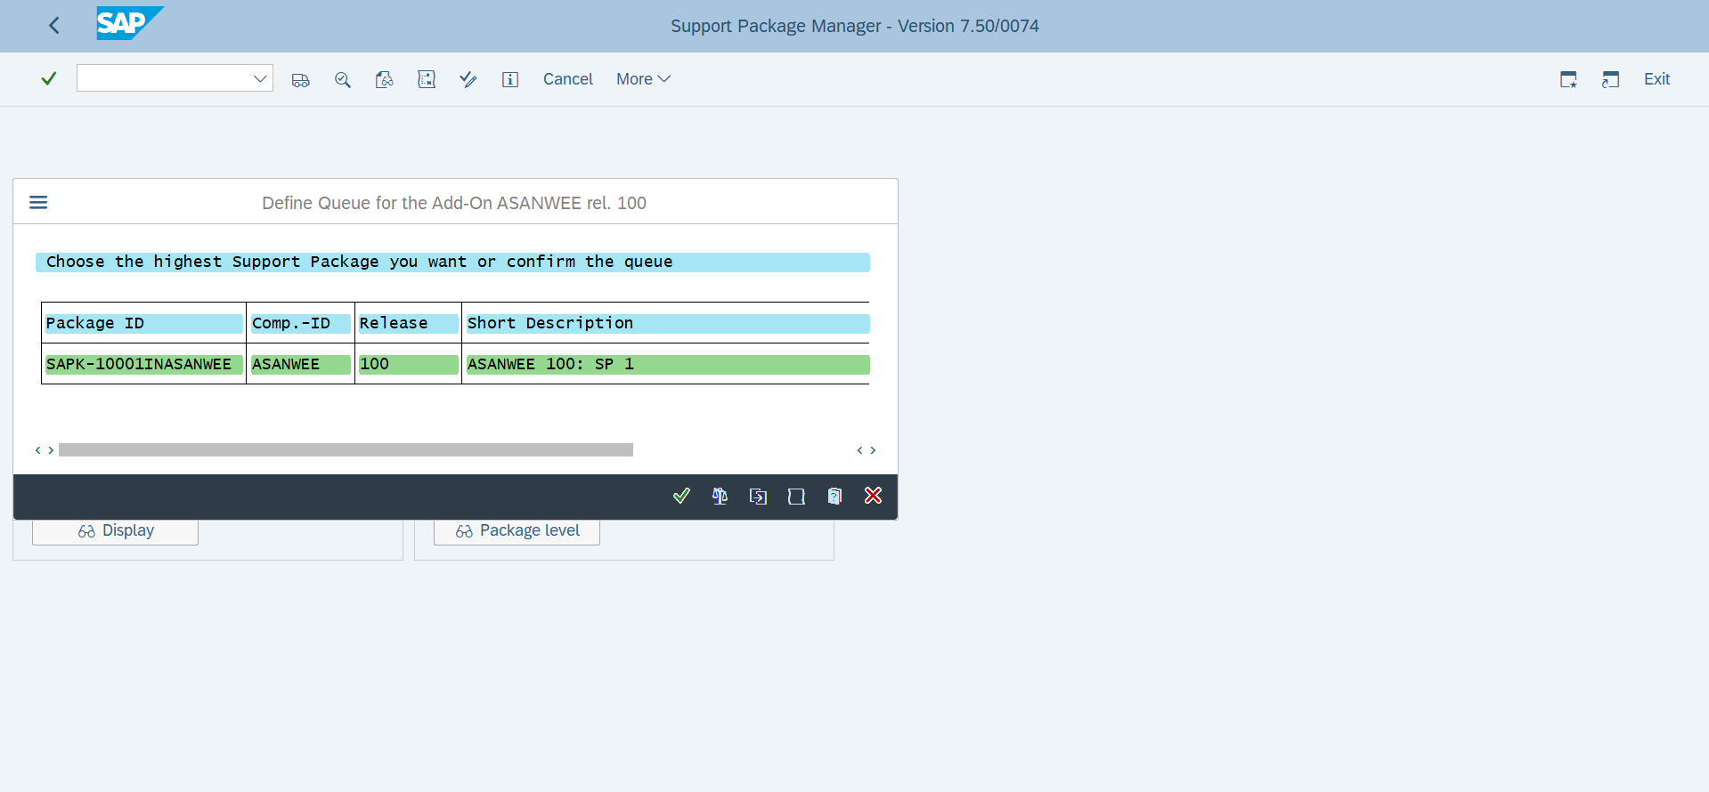1709x792 pixels.
Task: Click the empty page icon in the dialog footer
Action: point(796,496)
